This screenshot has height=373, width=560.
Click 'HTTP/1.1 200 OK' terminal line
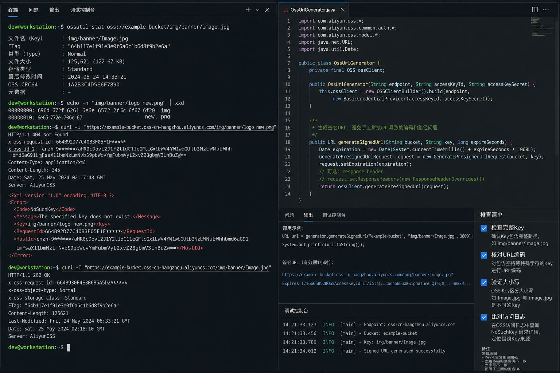[29, 275]
